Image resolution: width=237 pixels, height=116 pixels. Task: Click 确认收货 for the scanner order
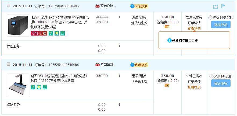coord(221,83)
